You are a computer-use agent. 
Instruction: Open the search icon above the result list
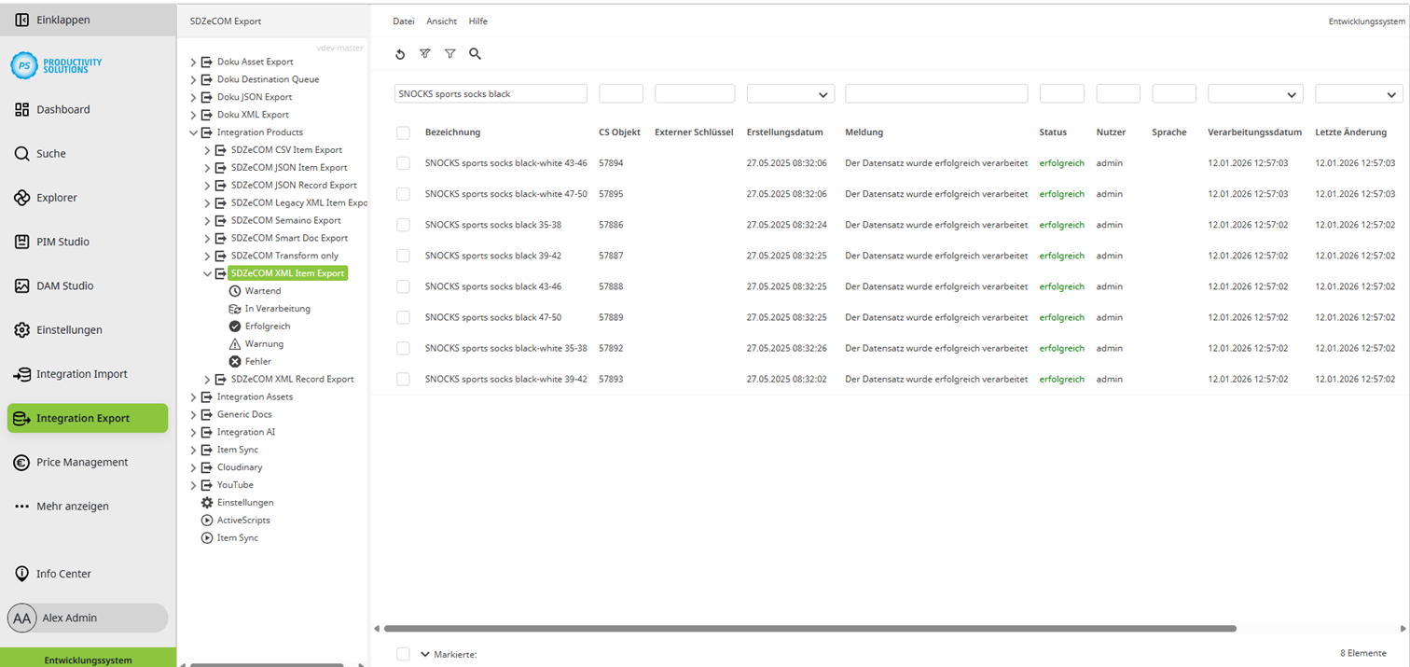pos(475,54)
